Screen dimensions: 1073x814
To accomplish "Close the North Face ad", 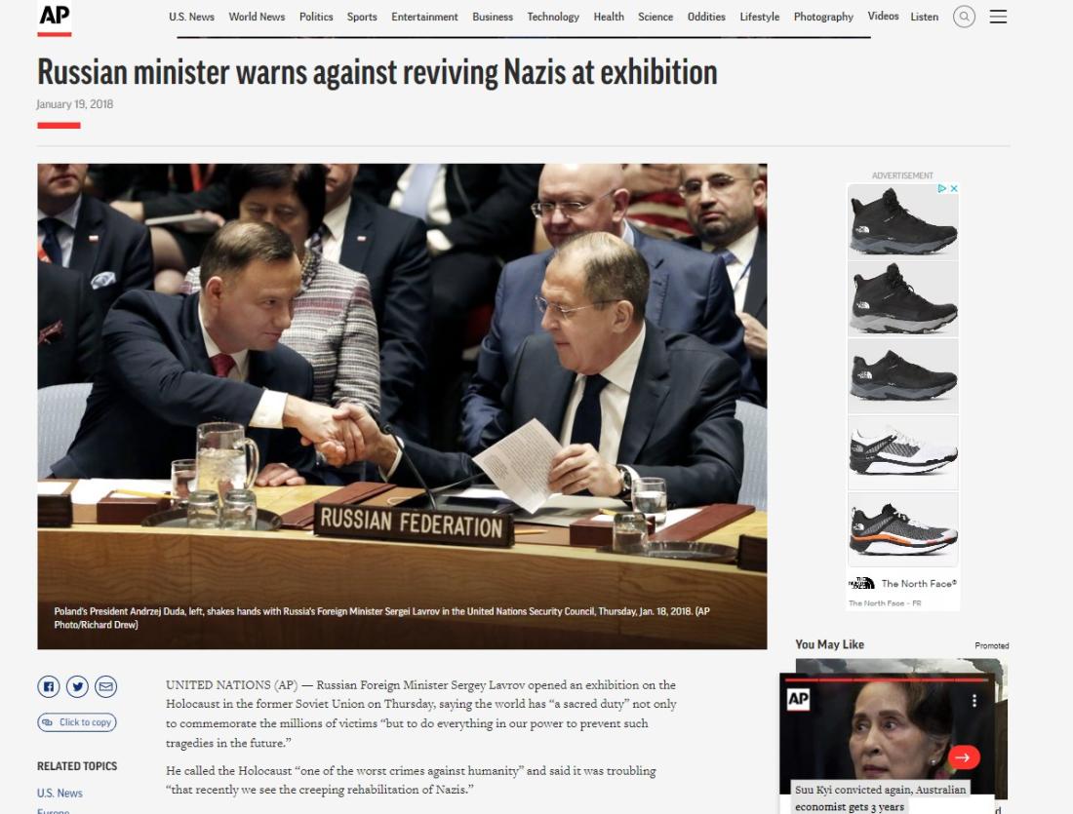I will point(954,188).
